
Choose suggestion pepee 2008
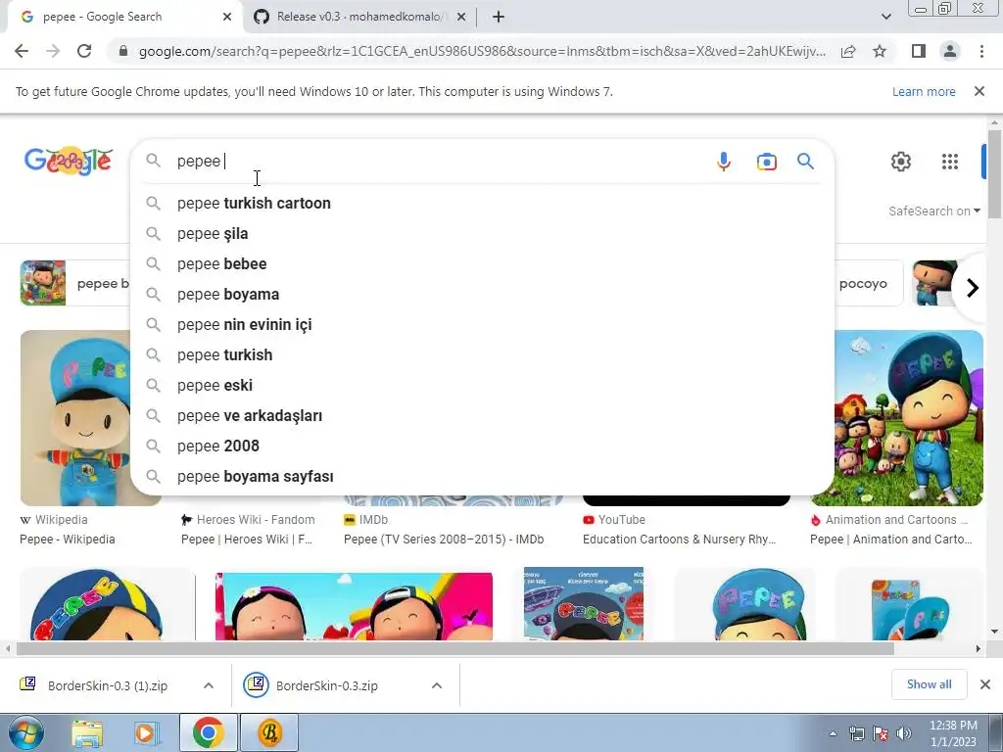[x=482, y=446]
